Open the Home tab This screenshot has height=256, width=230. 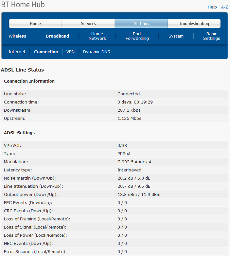tap(35, 24)
